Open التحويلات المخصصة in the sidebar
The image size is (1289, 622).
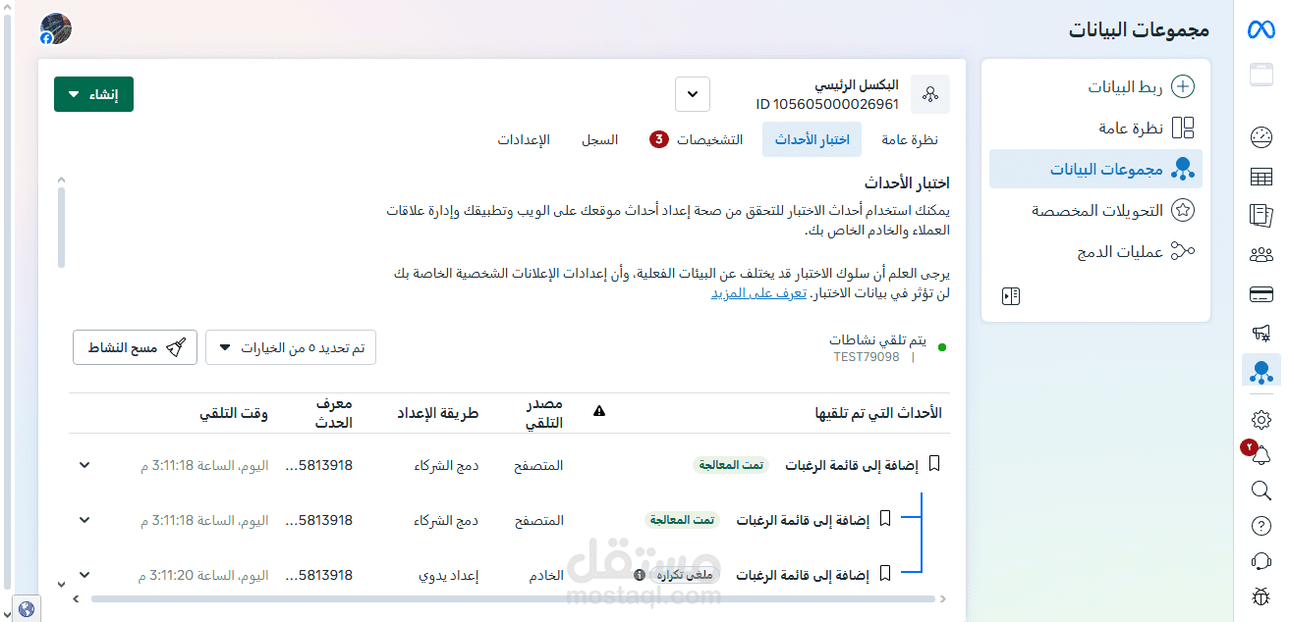point(1095,210)
